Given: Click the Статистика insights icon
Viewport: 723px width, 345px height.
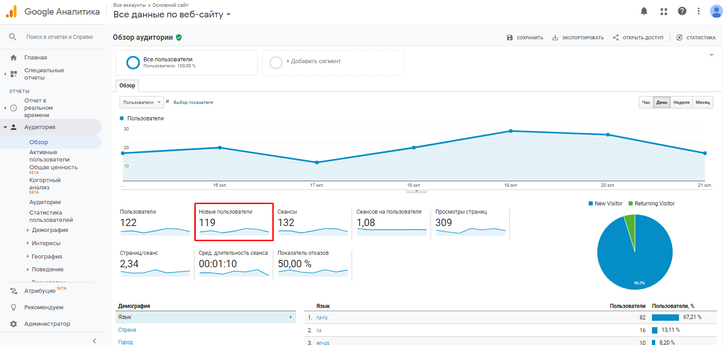Looking at the screenshot, I should [679, 38].
